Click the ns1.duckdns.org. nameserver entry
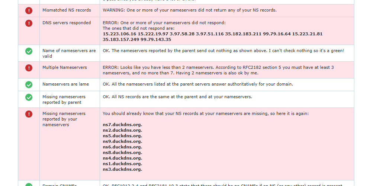 (x=122, y=164)
